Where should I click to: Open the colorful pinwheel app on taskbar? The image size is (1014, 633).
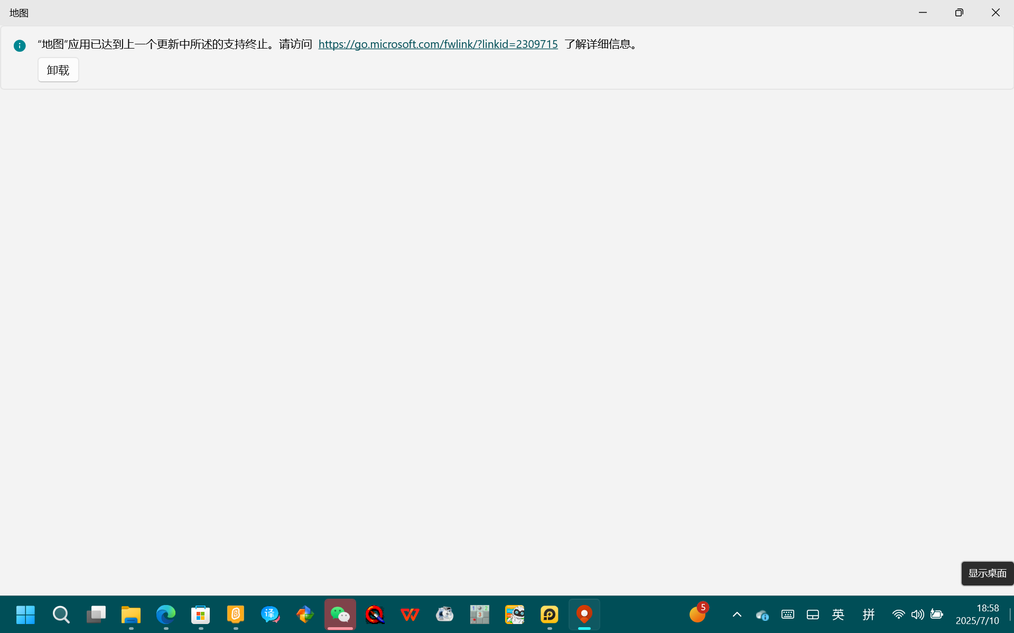pyautogui.click(x=305, y=615)
